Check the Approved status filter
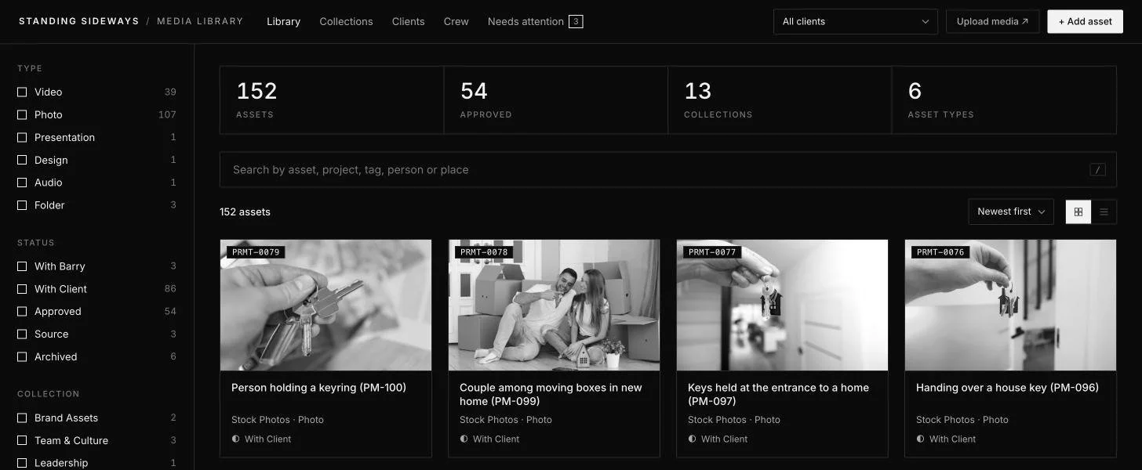 [22, 312]
